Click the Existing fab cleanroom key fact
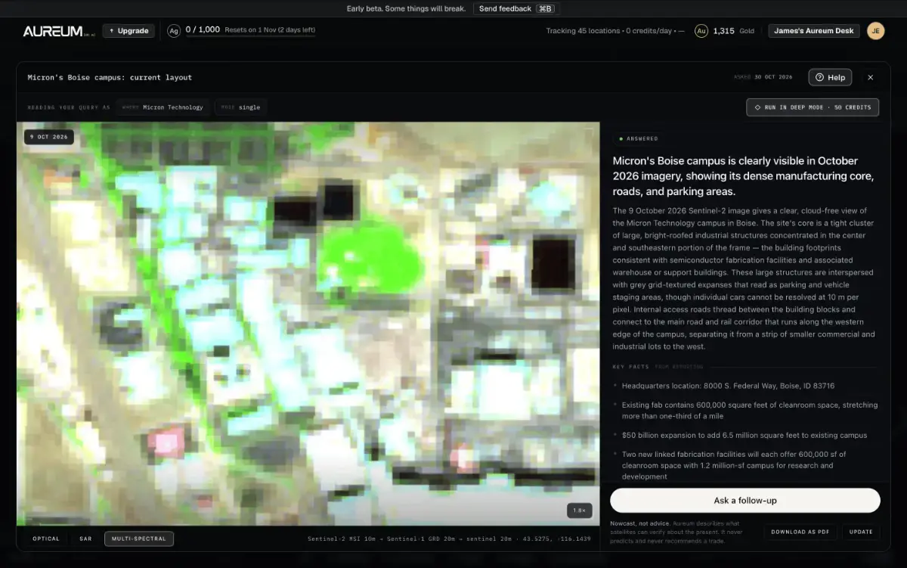The width and height of the screenshot is (907, 568). (x=750, y=411)
